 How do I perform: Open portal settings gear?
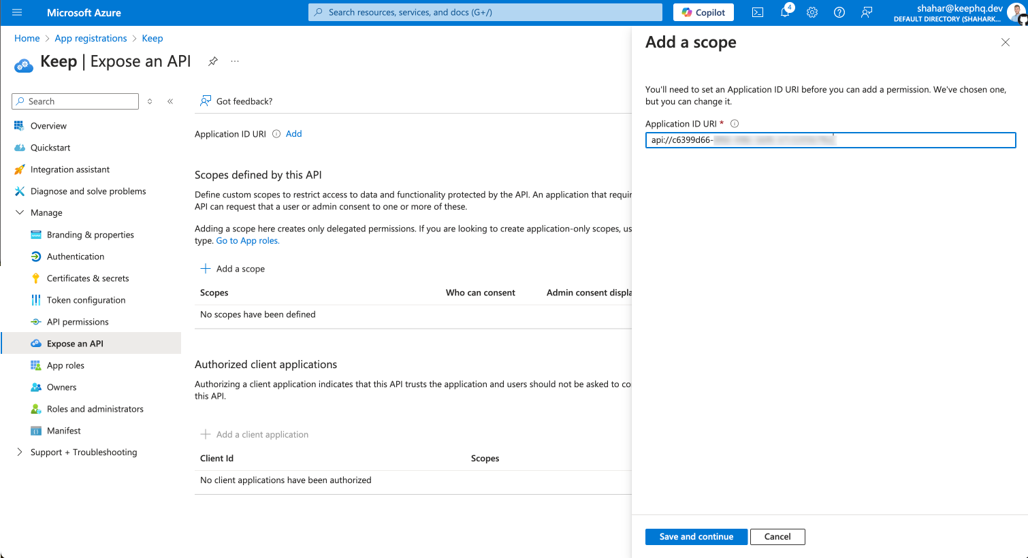pyautogui.click(x=812, y=12)
